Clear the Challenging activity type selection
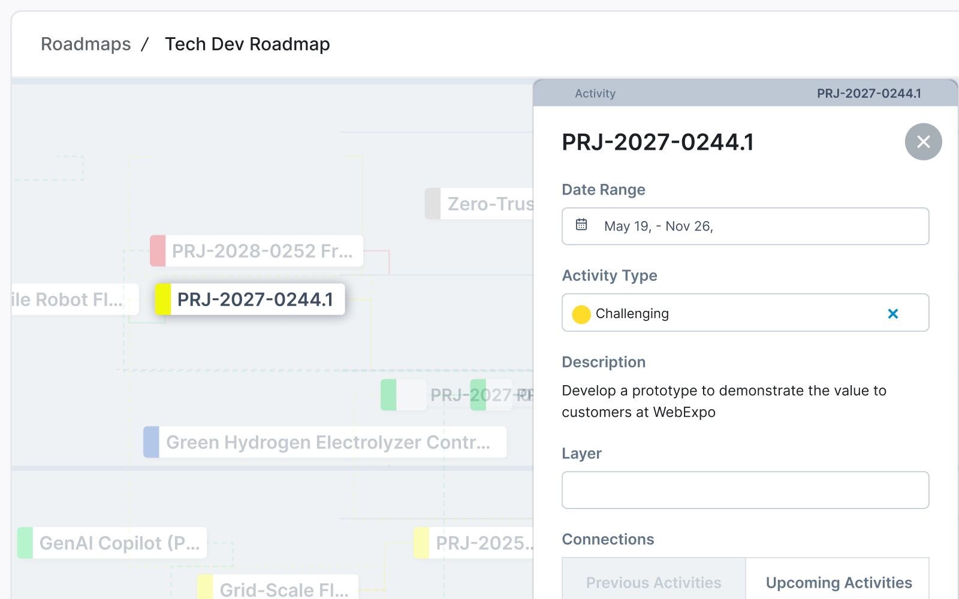 pyautogui.click(x=893, y=313)
